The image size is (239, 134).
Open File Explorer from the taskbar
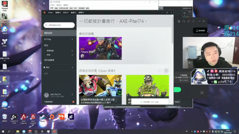18,131
